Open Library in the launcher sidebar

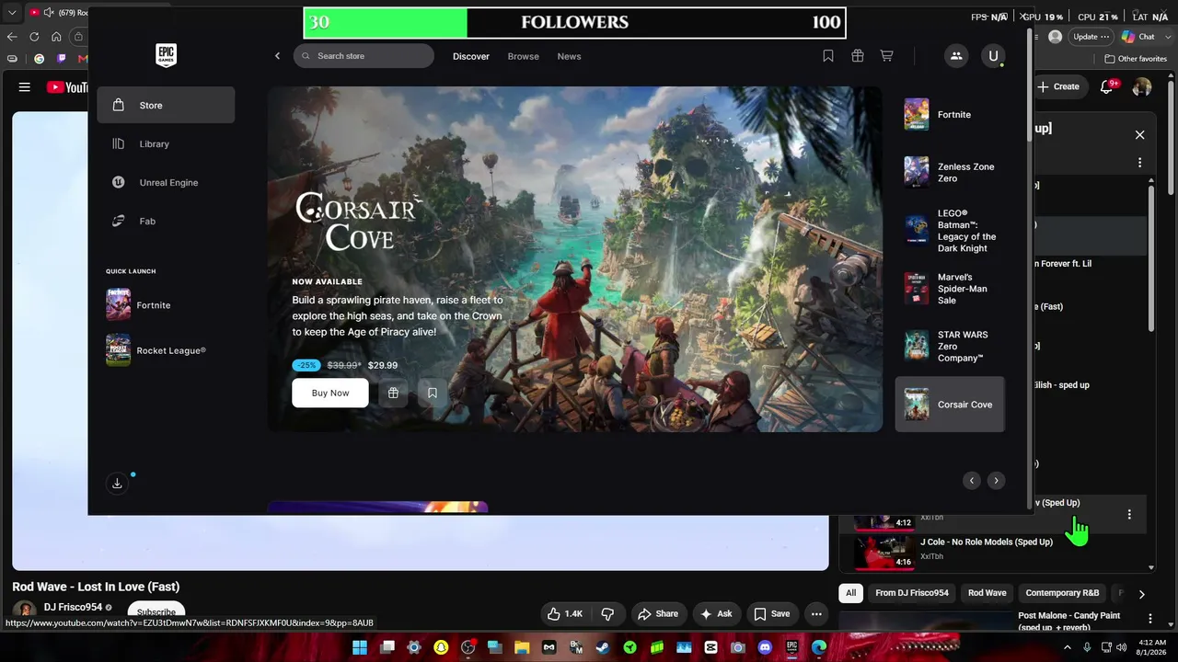166,143
